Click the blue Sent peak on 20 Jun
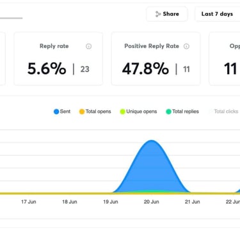The image size is (240, 234). point(152,141)
